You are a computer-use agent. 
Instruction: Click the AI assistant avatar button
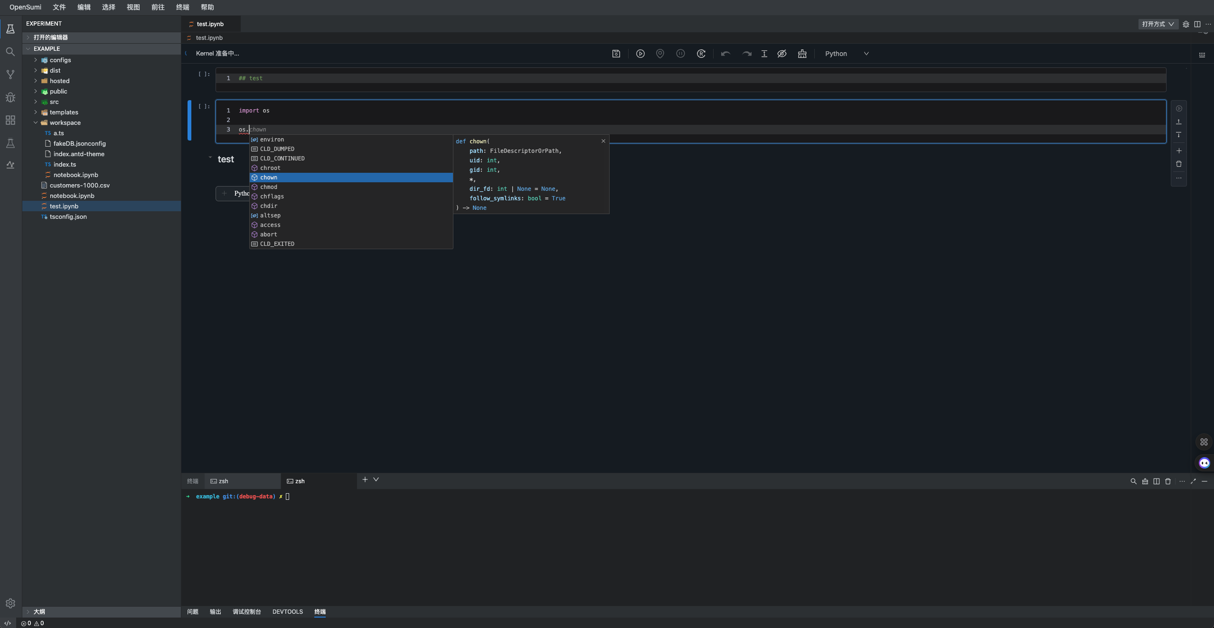pyautogui.click(x=1204, y=463)
